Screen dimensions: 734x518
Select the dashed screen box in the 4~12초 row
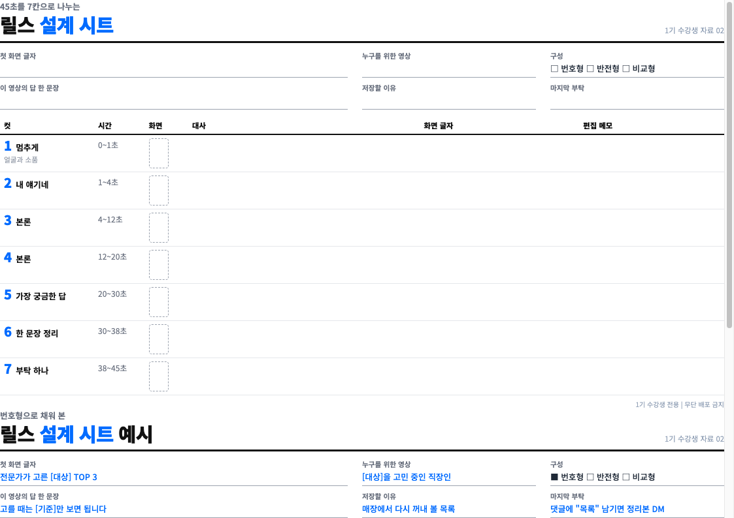[x=159, y=228]
